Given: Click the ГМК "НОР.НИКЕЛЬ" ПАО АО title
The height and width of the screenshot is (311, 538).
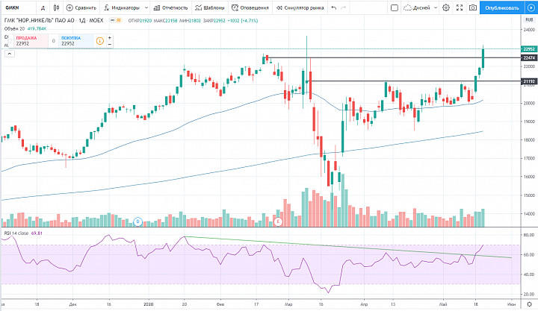Looking at the screenshot, I should 40,21.
